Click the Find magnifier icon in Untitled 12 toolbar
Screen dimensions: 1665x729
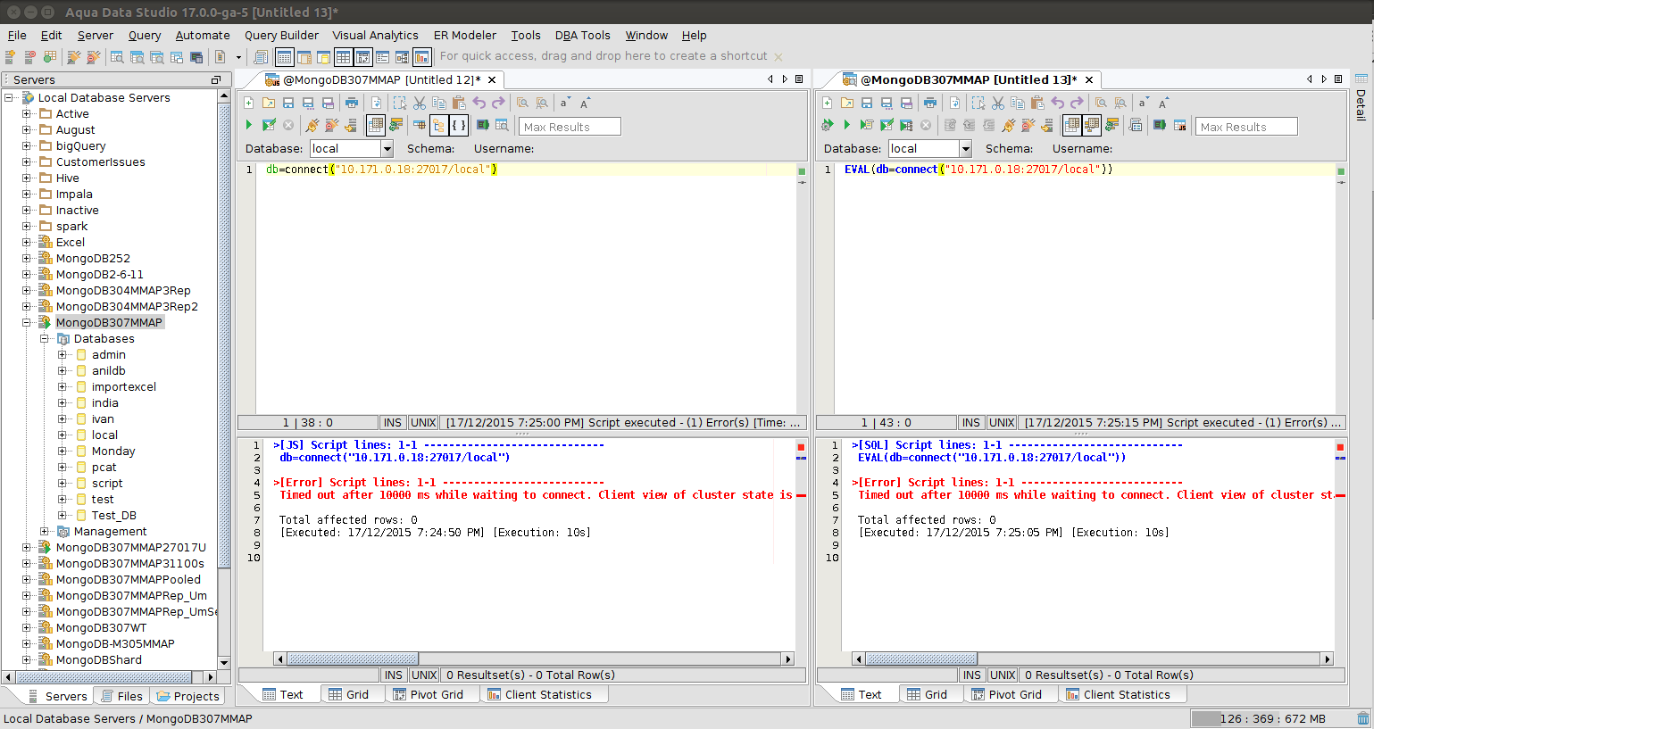pos(522,104)
